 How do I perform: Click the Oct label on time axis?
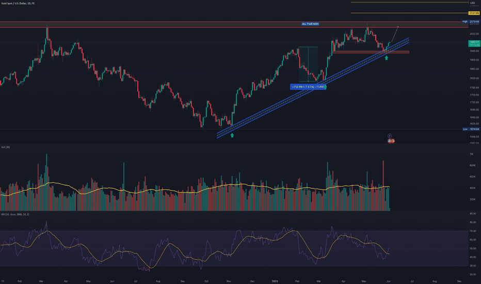pos(206,281)
